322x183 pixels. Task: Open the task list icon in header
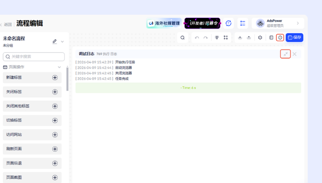(x=243, y=23)
